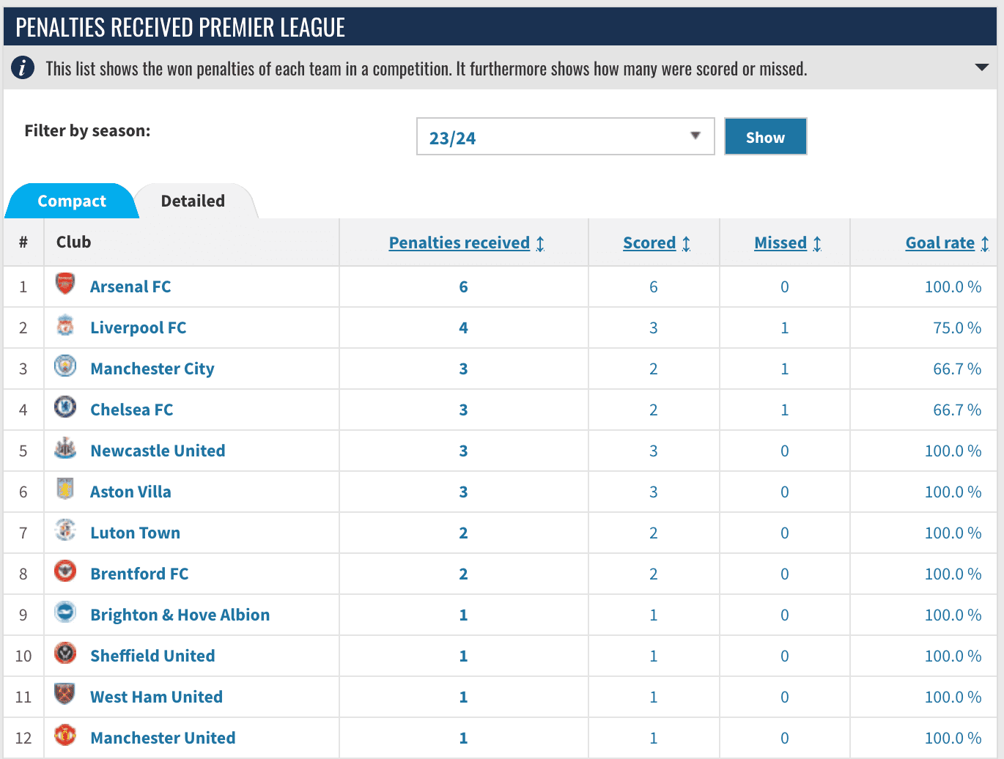
Task: Open Manchester United club link
Action: 163,738
